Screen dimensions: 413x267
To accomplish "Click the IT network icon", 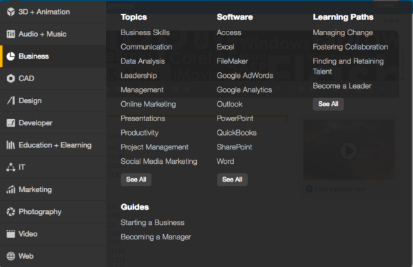I will click(11, 167).
